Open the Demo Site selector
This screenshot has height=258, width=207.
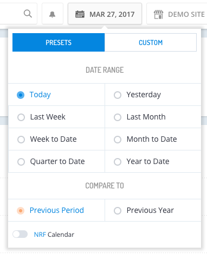(177, 14)
